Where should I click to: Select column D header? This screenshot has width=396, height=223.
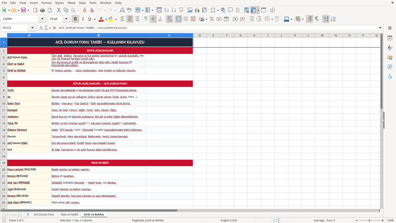pyautogui.click(x=200, y=35)
